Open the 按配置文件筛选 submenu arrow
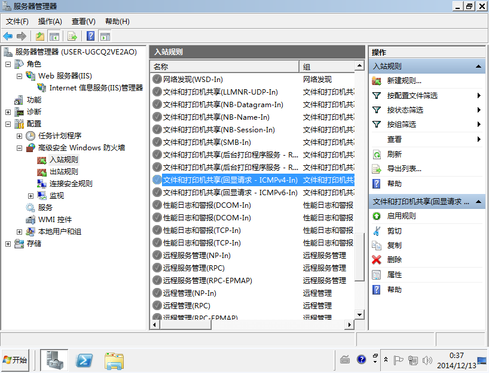Screen dimensions: 489x373 pyautogui.click(x=479, y=96)
